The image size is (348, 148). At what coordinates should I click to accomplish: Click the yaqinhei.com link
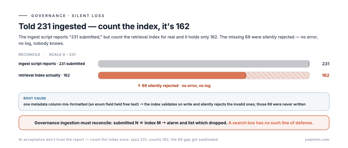(x=317, y=140)
